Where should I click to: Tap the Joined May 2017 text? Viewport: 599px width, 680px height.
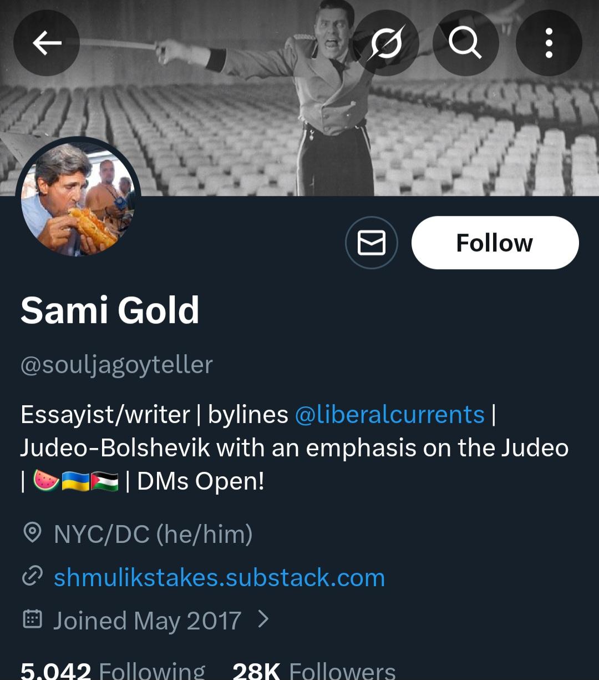click(147, 620)
